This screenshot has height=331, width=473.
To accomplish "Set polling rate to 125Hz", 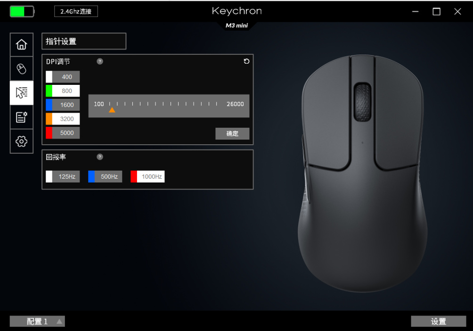I will click(63, 176).
